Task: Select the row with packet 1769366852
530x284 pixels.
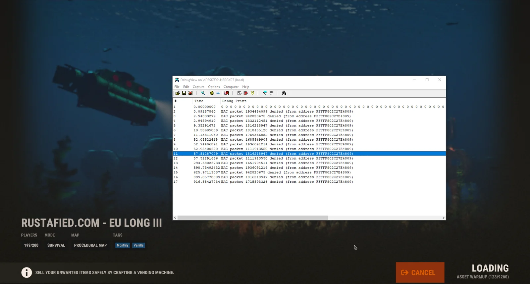Action: [309, 135]
